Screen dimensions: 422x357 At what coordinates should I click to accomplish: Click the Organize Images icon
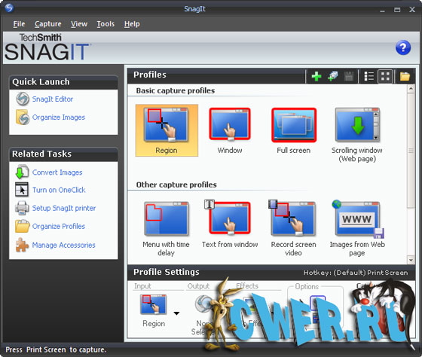pos(23,117)
